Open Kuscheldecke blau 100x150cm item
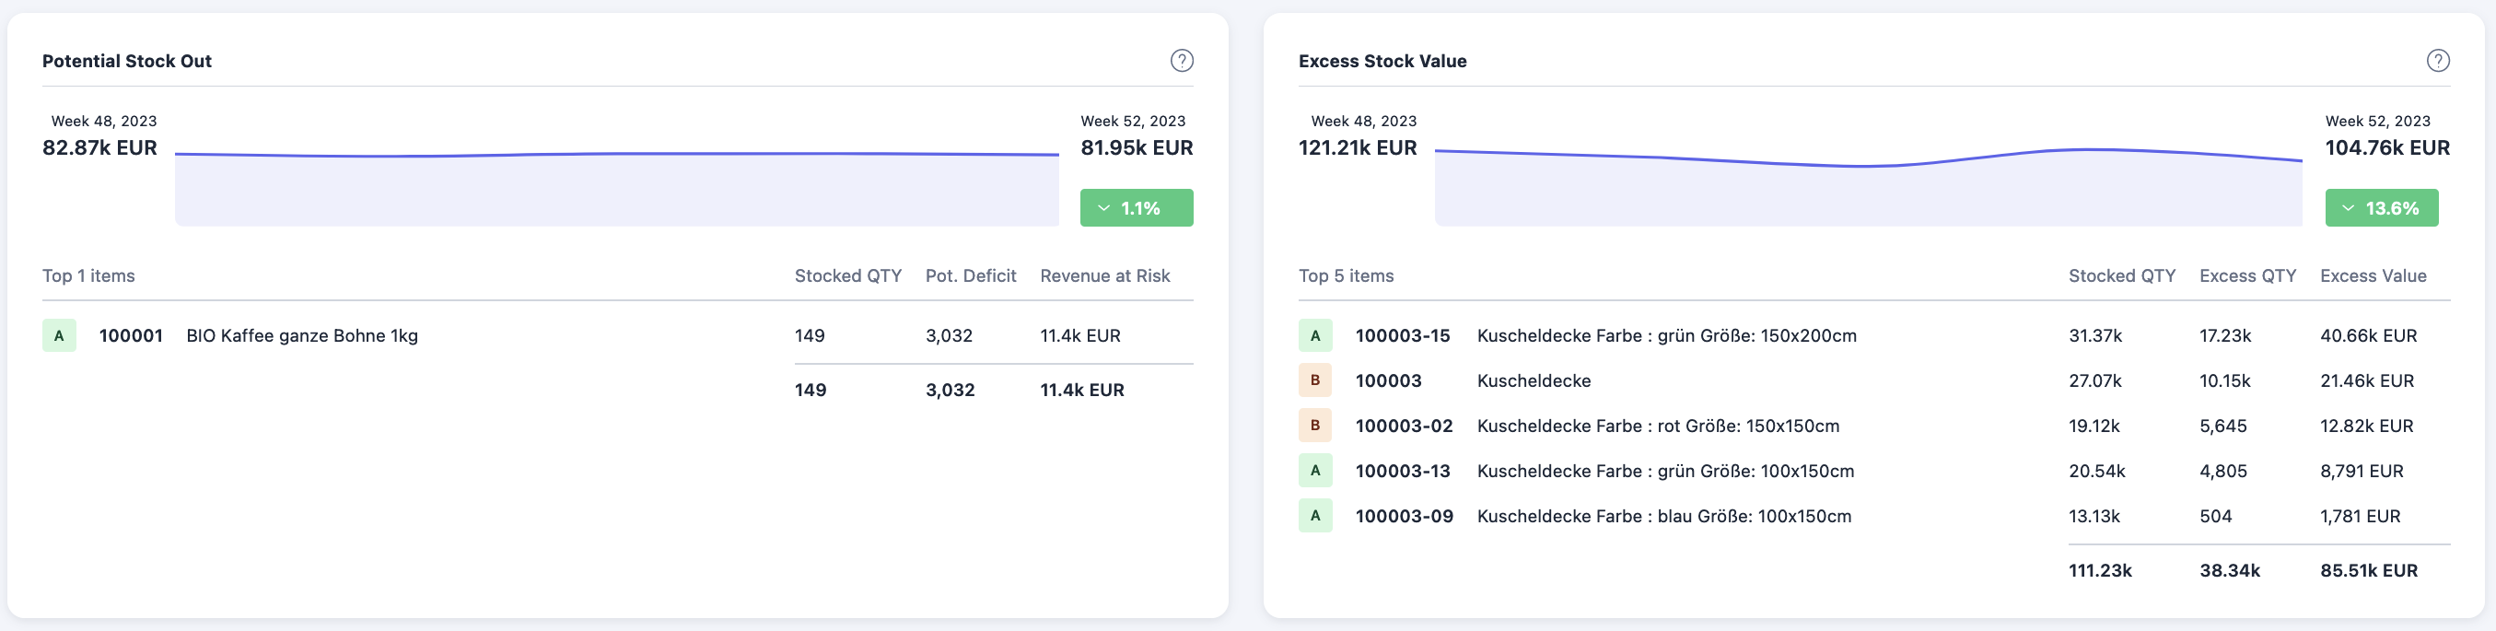Viewport: 2496px width, 631px height. (x=1662, y=517)
